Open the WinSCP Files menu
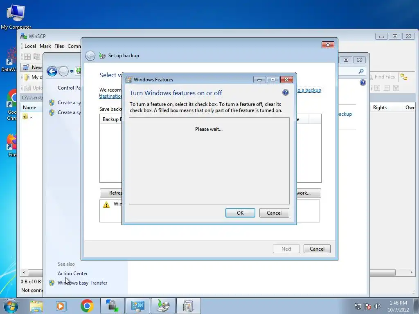This screenshot has width=419, height=314. tap(59, 46)
